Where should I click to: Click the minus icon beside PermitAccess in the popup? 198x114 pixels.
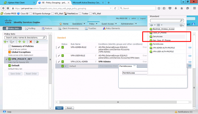coord(135,65)
